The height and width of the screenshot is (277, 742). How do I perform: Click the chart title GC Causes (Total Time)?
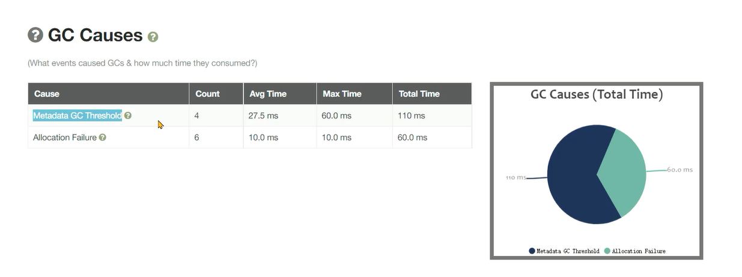tap(596, 94)
